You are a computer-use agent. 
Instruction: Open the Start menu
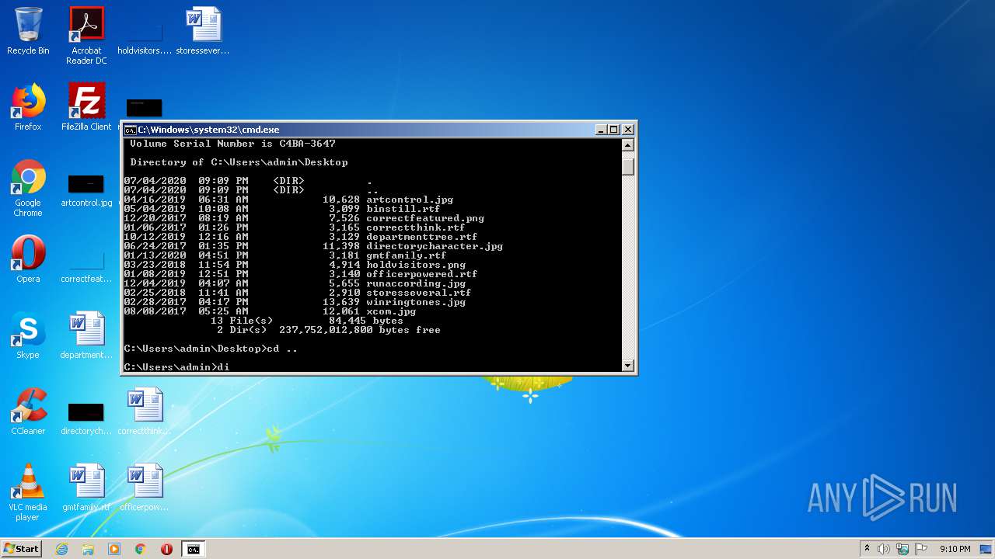[21, 549]
